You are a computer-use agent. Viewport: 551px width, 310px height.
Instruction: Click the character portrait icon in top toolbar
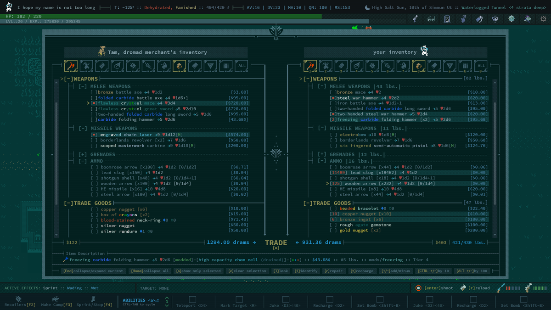click(528, 18)
